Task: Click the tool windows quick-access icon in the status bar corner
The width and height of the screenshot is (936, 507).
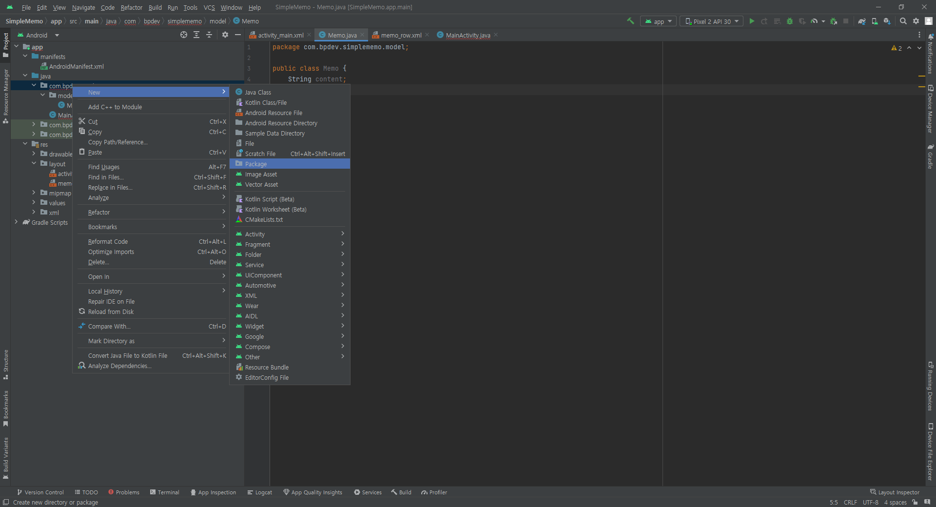Action: pyautogui.click(x=6, y=502)
